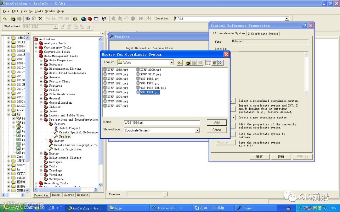Click Connect to Folder icon in main toolbar
340x212 pixels.
[x=13, y=19]
